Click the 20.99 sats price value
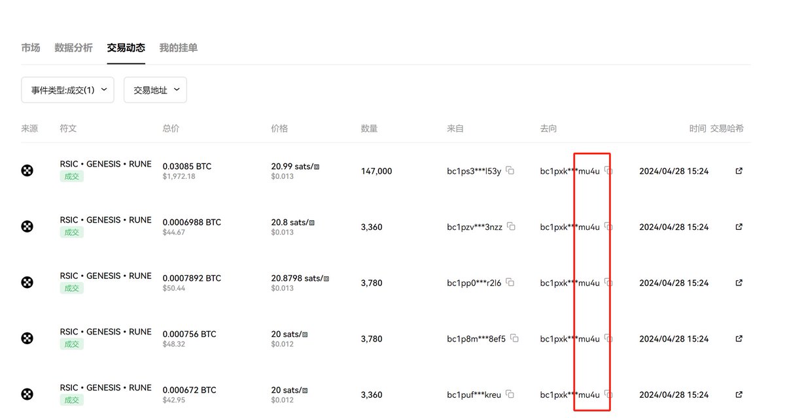 tap(295, 167)
